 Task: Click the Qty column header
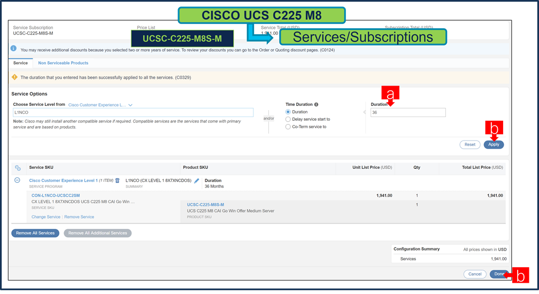pyautogui.click(x=417, y=168)
